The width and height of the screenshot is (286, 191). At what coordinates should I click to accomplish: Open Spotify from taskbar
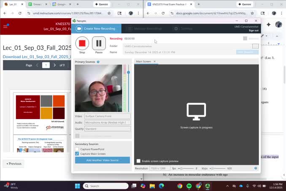[x=189, y=186]
